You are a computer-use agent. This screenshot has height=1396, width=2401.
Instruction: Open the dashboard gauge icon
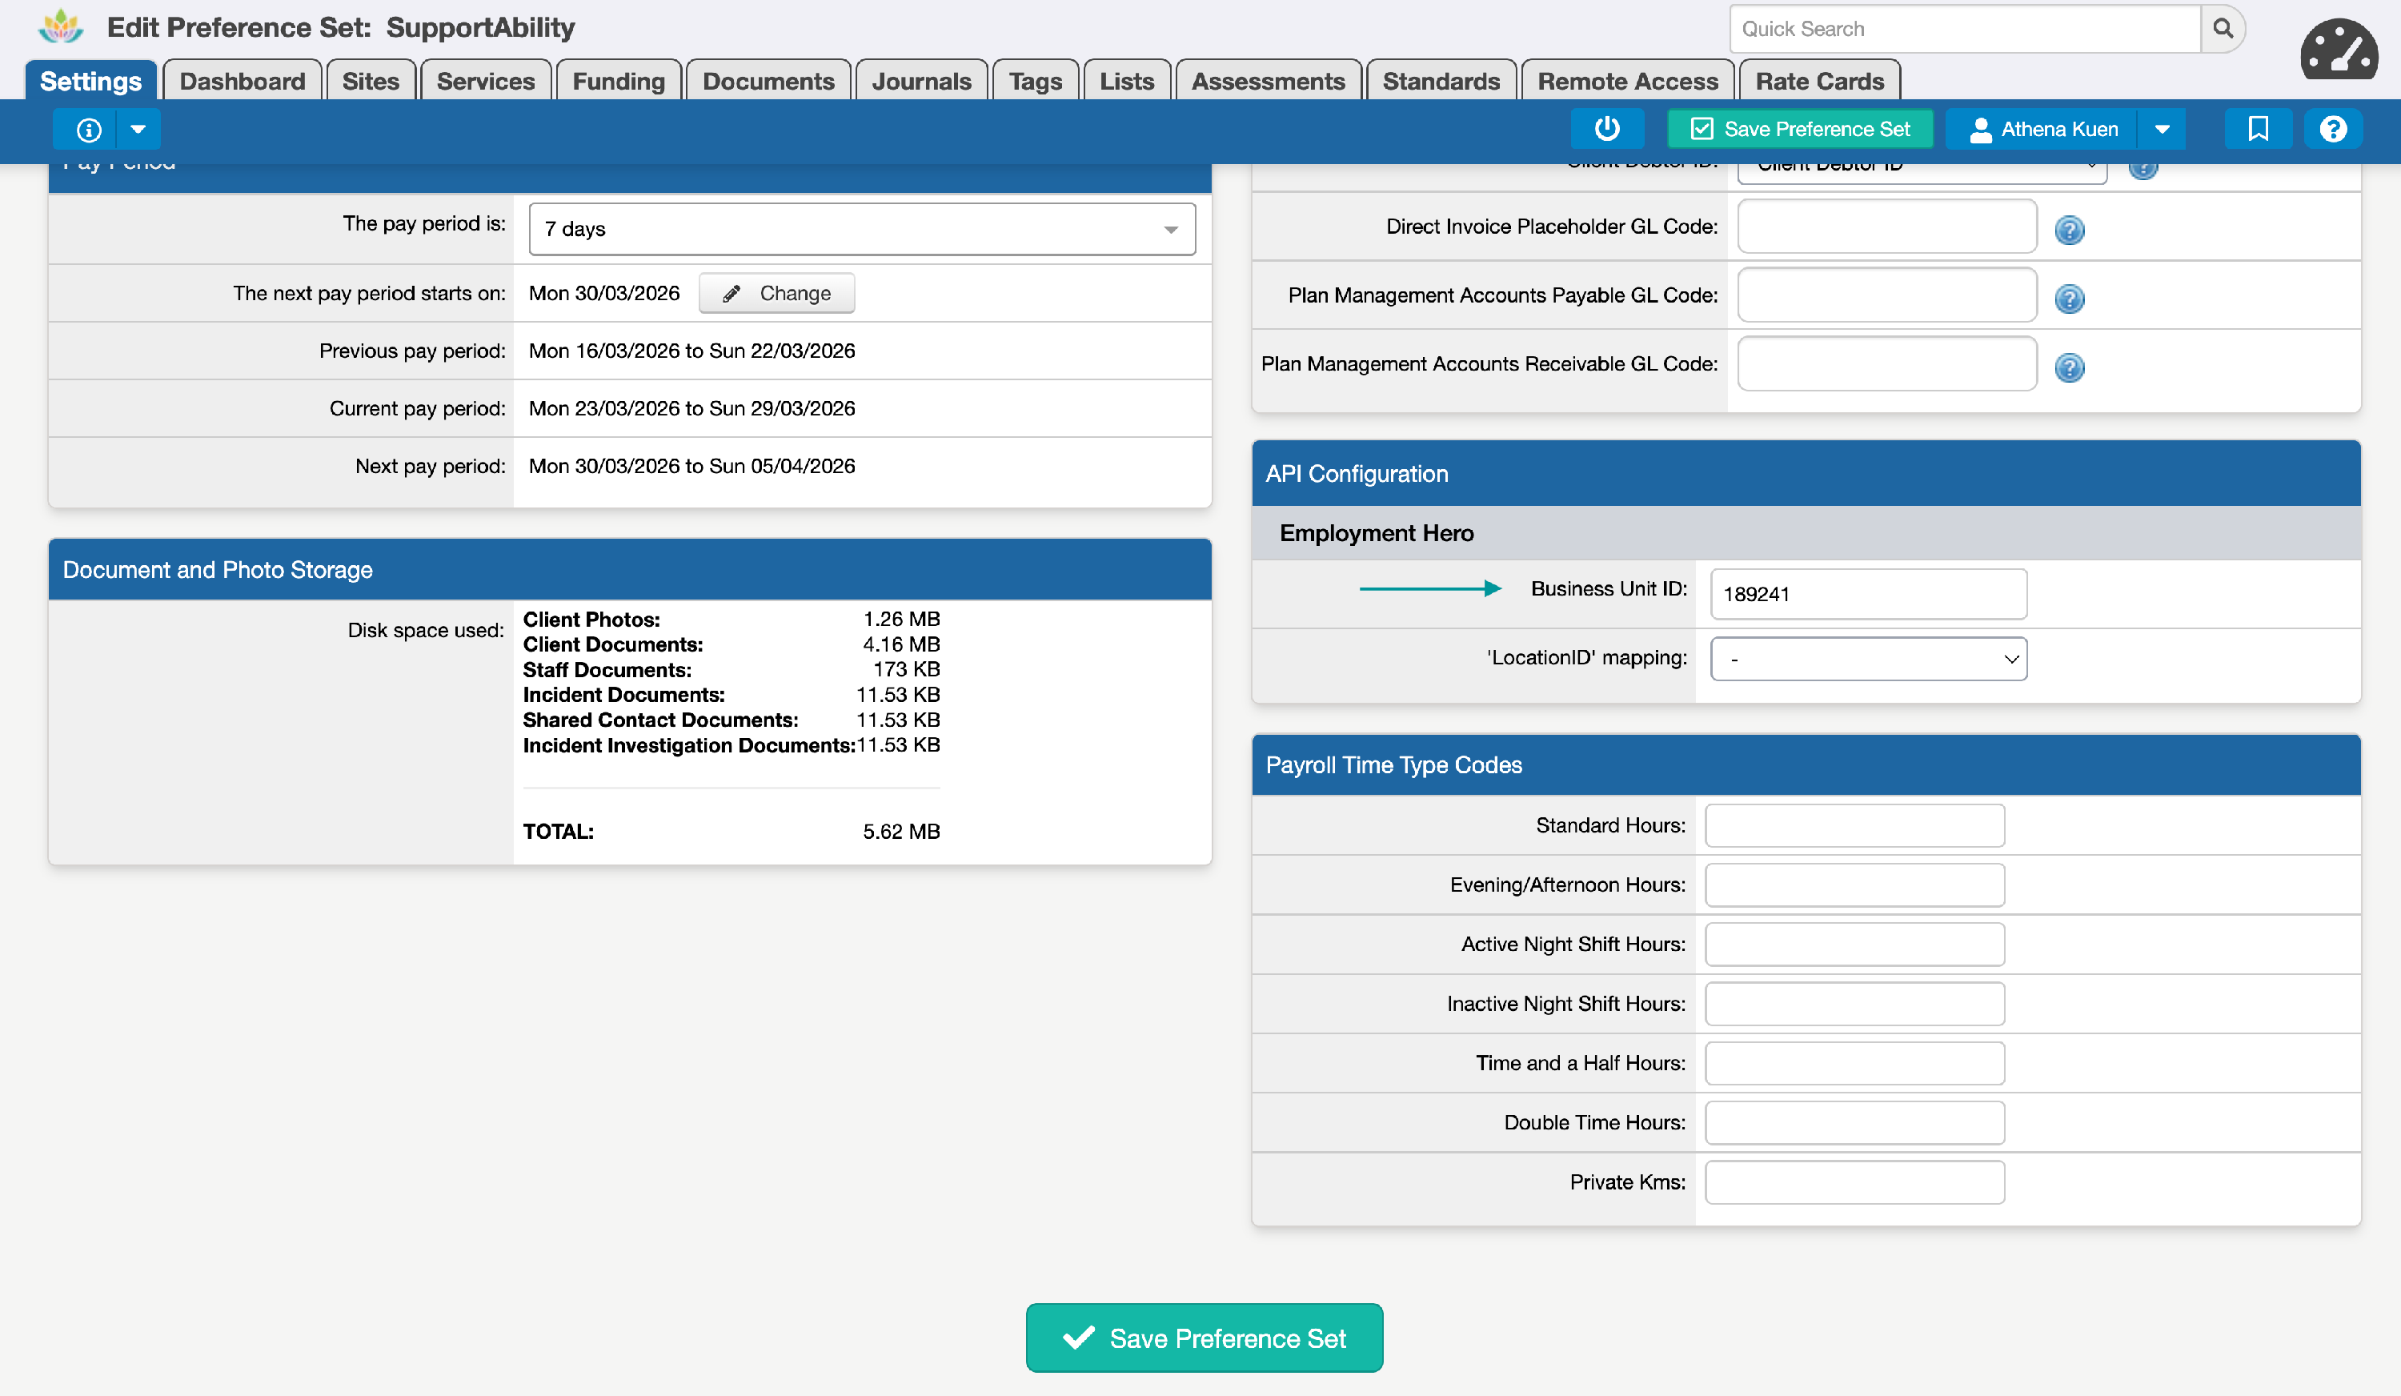pos(2339,50)
